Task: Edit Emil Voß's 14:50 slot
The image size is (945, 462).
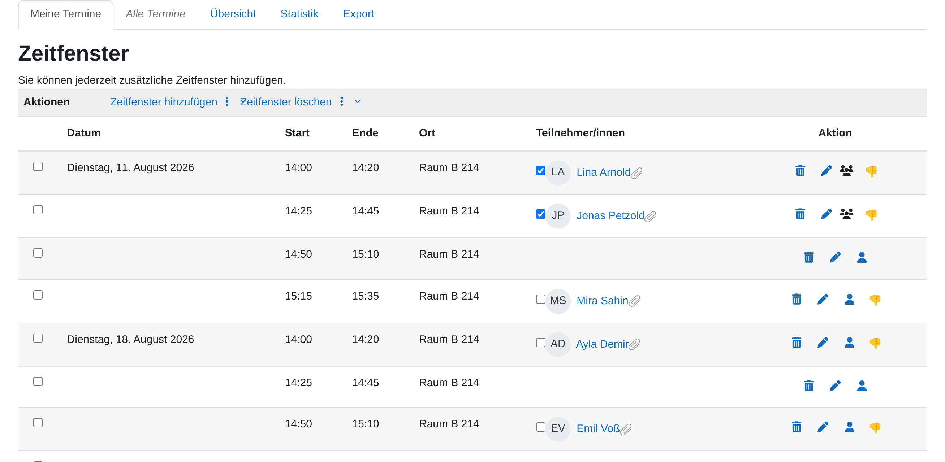Action: (x=823, y=427)
